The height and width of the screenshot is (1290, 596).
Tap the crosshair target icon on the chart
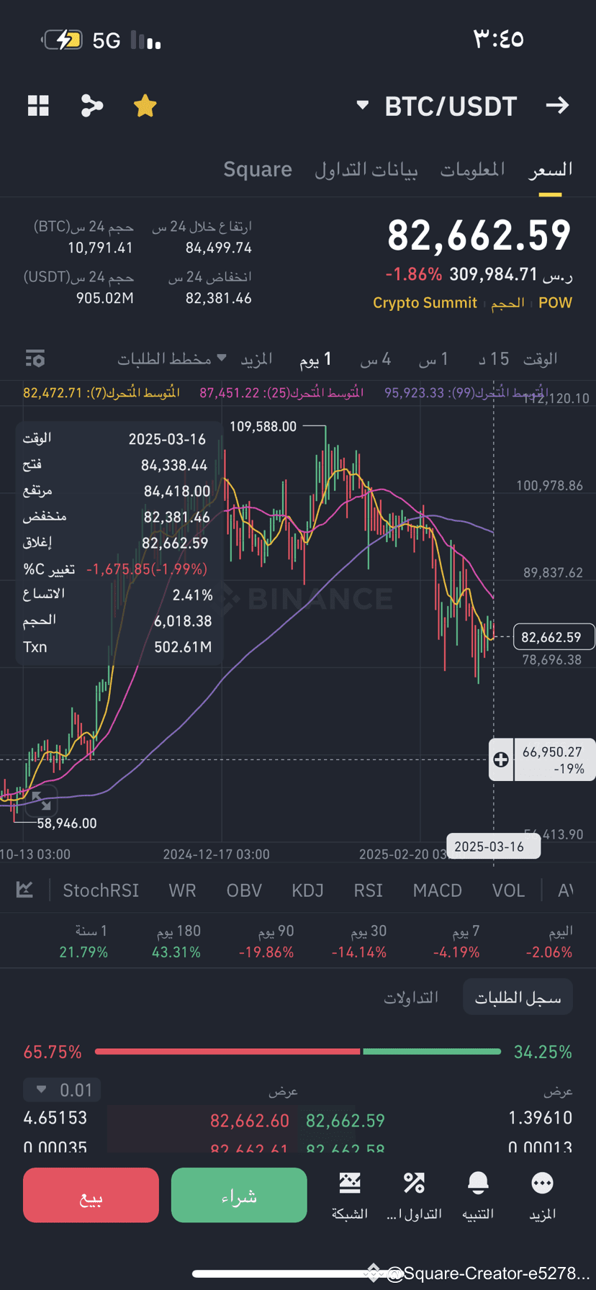click(500, 759)
